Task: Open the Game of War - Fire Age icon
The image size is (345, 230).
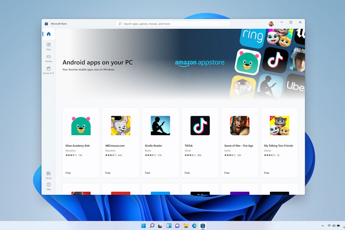Action: (x=240, y=125)
